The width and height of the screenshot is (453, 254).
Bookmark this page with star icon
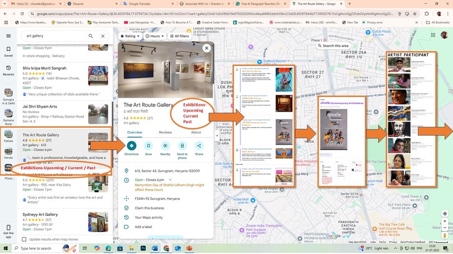[415, 13]
